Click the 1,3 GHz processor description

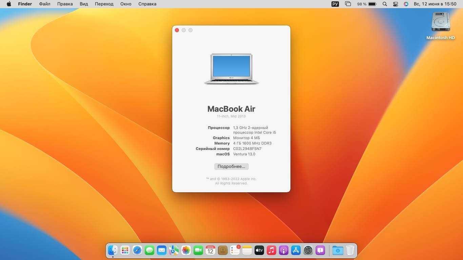tap(255, 130)
